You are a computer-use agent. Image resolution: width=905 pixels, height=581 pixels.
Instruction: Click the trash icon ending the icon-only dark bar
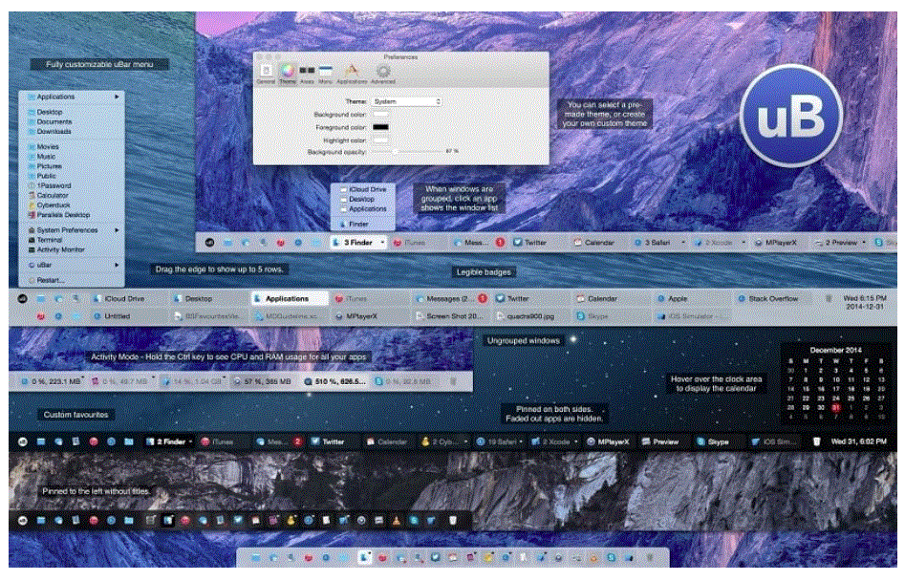(x=453, y=521)
